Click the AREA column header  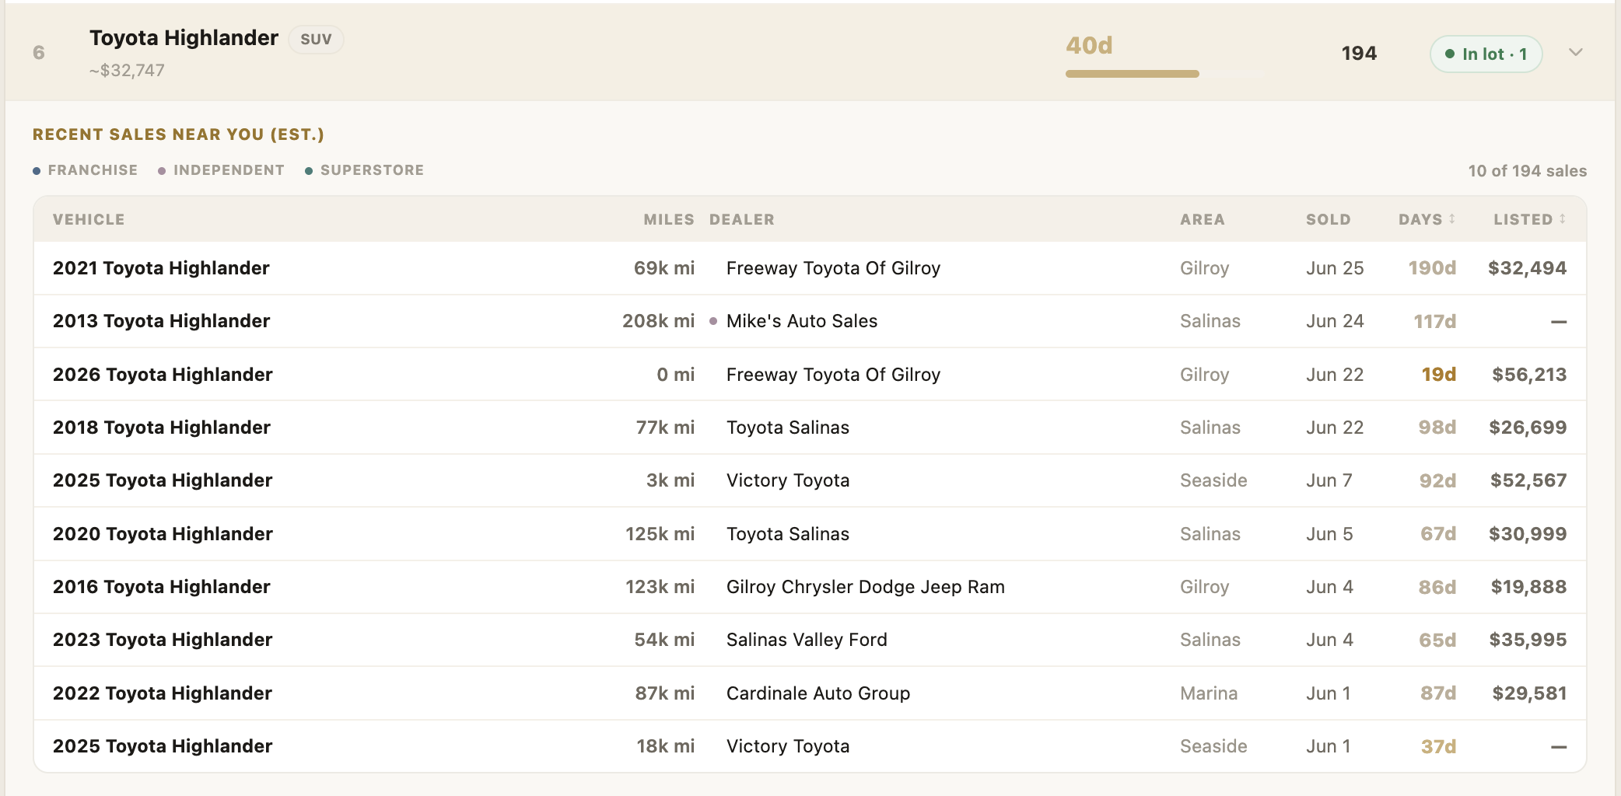click(x=1203, y=219)
